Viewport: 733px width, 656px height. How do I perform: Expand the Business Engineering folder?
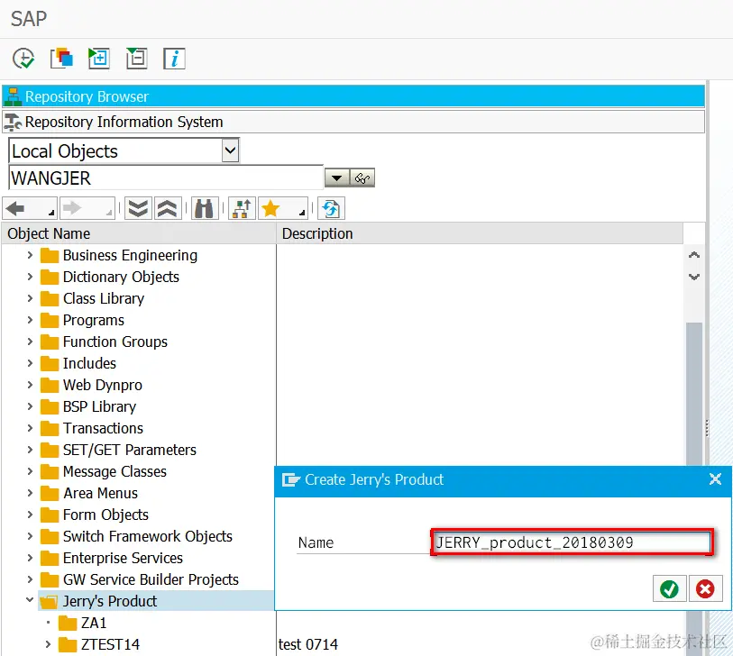30,255
